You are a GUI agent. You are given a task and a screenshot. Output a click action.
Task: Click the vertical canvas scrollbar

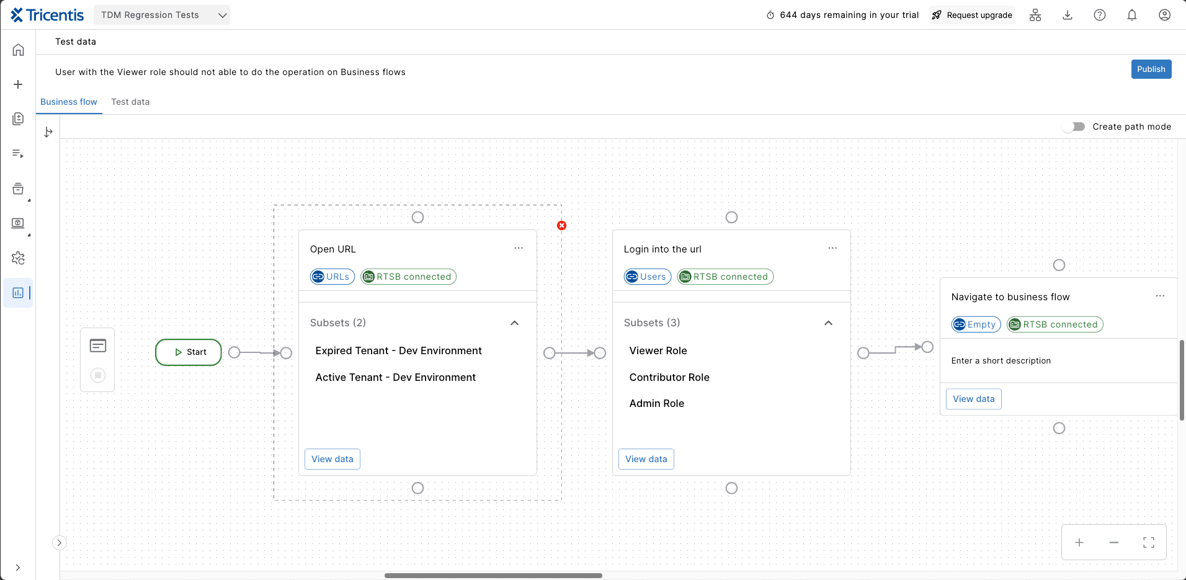coord(1182,380)
